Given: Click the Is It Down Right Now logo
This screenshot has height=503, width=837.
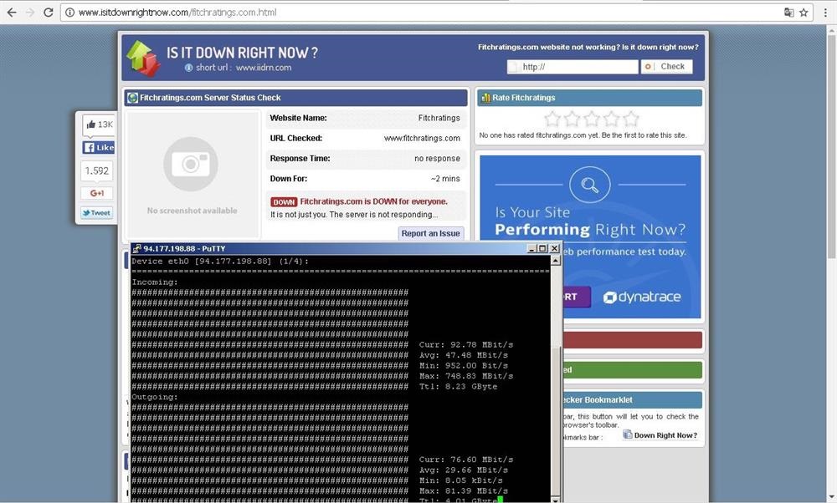Looking at the screenshot, I should [143, 58].
